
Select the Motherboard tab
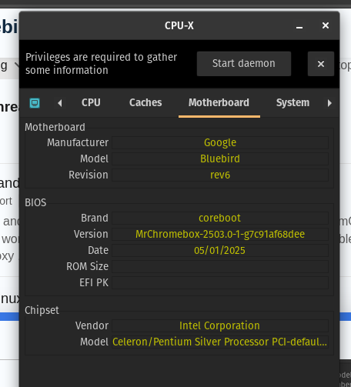click(x=219, y=103)
